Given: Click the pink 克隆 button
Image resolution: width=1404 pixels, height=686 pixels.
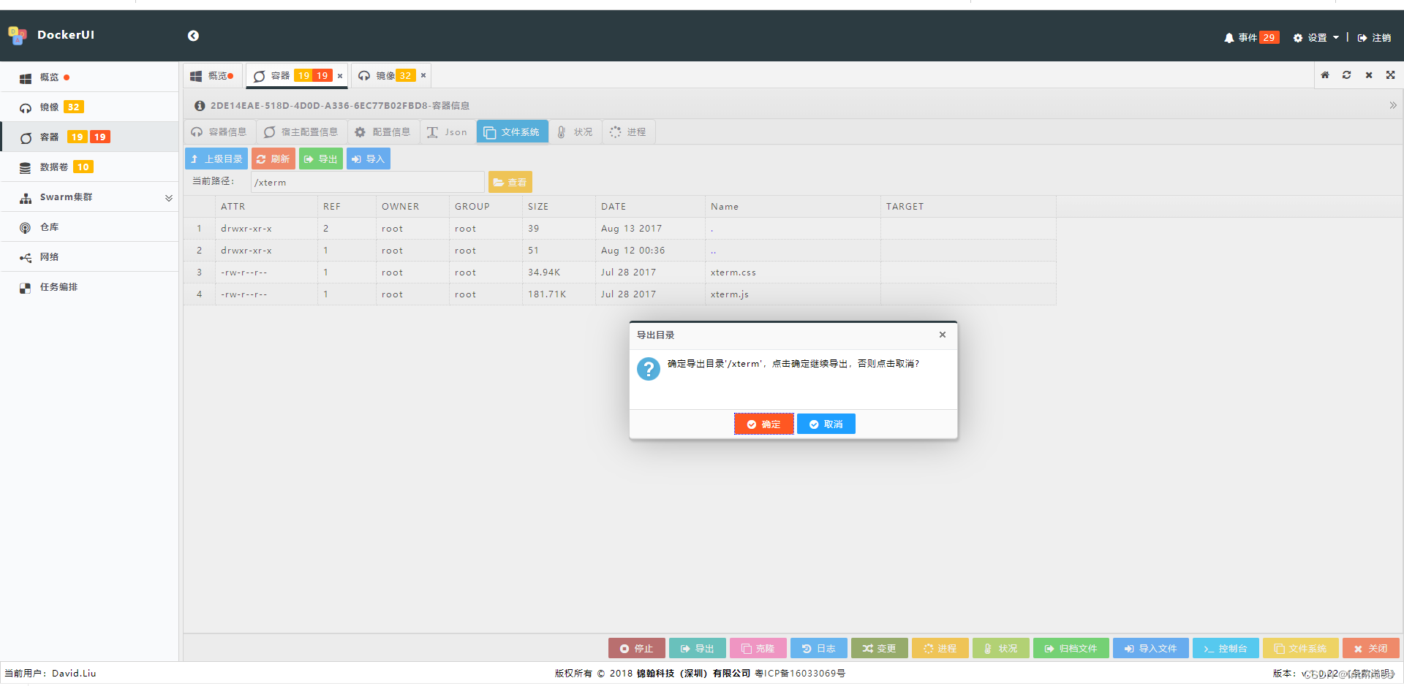Looking at the screenshot, I should [x=758, y=648].
